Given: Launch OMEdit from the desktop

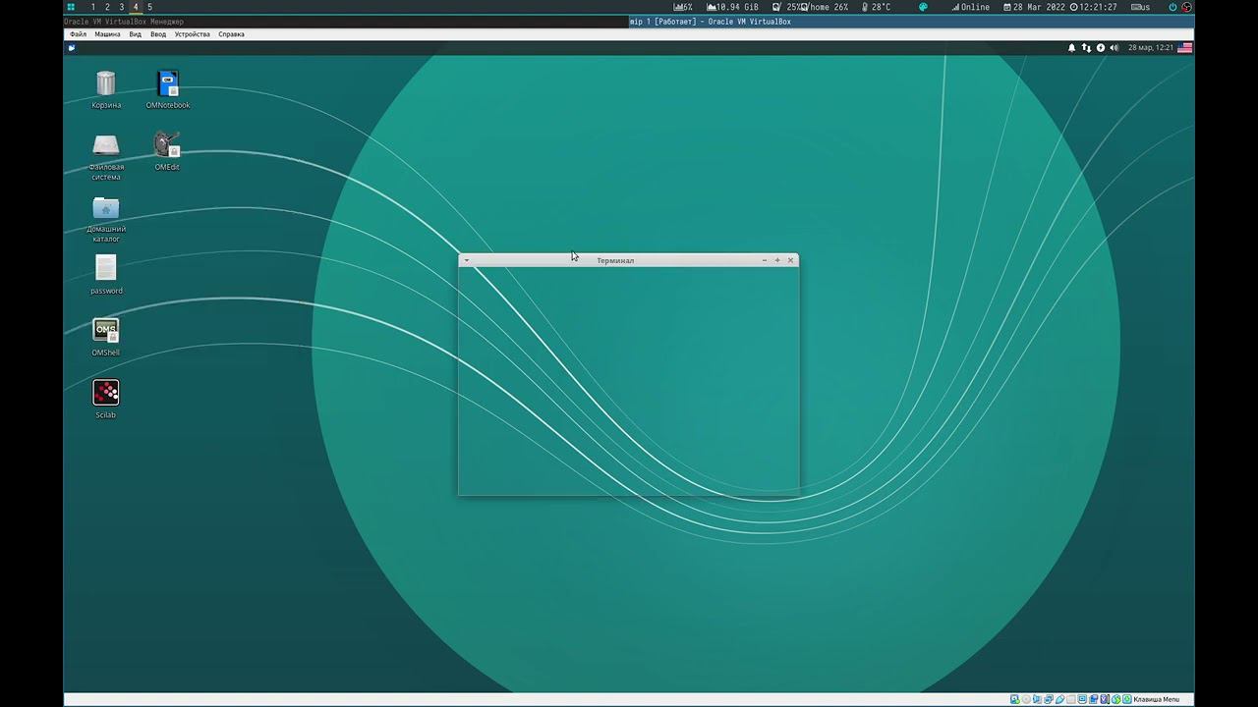Looking at the screenshot, I should click(x=167, y=144).
